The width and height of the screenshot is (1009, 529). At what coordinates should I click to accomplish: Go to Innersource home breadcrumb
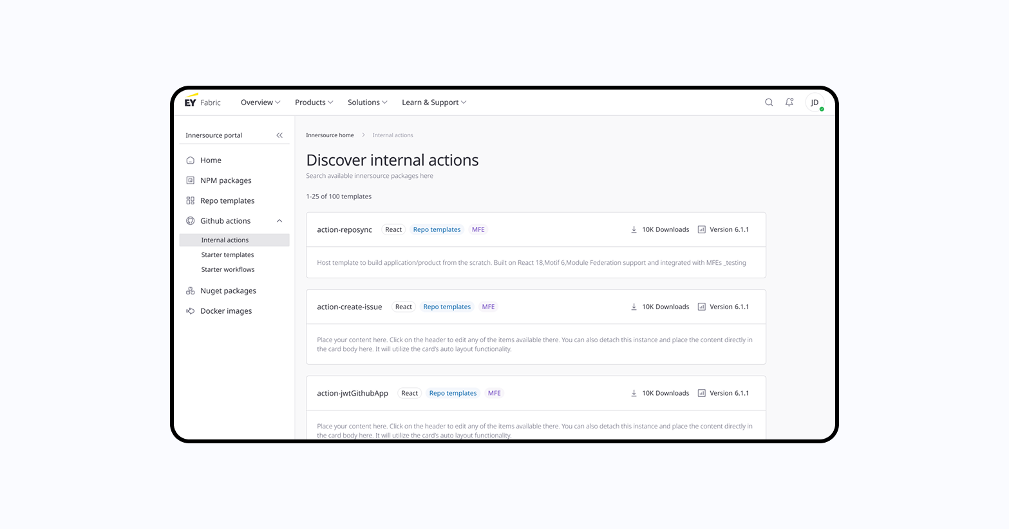pyautogui.click(x=330, y=135)
